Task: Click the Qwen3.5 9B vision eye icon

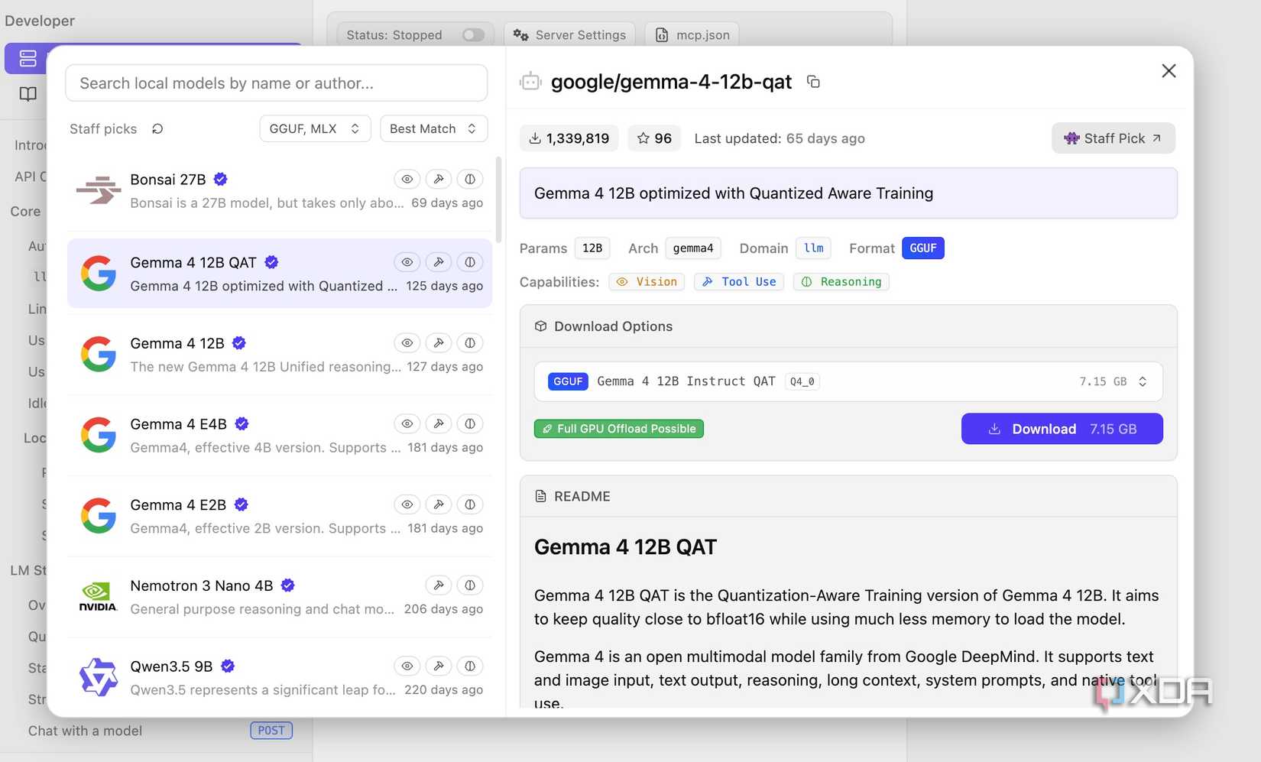Action: click(x=407, y=666)
